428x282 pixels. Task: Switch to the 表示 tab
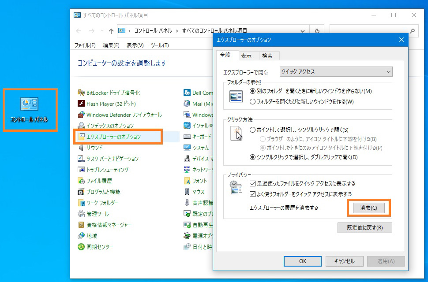pyautogui.click(x=246, y=56)
